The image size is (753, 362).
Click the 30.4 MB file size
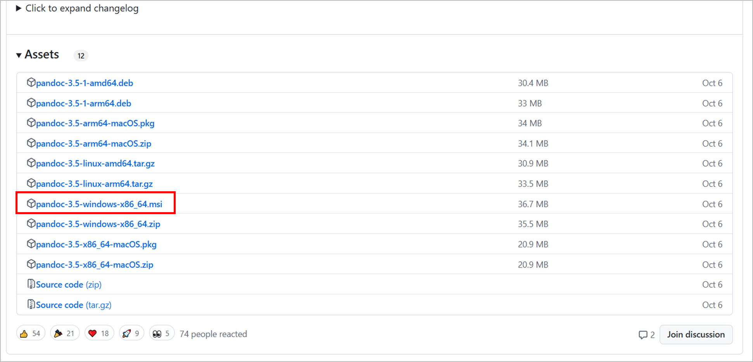point(533,83)
